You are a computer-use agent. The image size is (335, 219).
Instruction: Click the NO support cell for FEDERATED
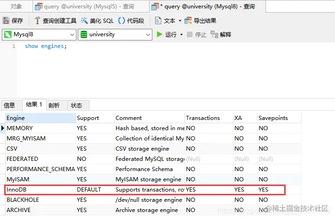coord(95,159)
